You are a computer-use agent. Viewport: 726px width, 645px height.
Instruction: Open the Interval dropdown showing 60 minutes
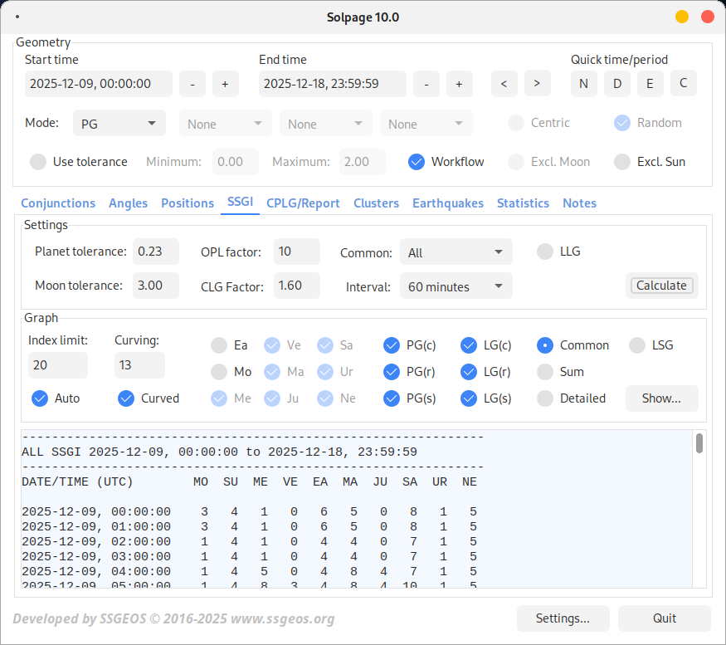tap(456, 286)
